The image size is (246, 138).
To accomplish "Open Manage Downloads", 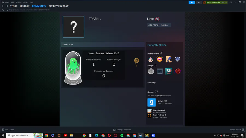I will pyautogui.click(x=122, y=130).
